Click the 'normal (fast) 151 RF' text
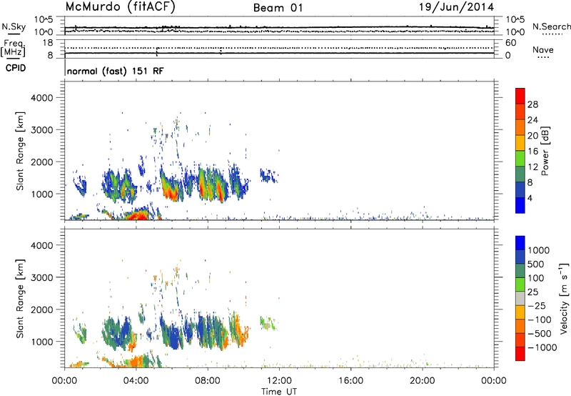 pyautogui.click(x=116, y=71)
